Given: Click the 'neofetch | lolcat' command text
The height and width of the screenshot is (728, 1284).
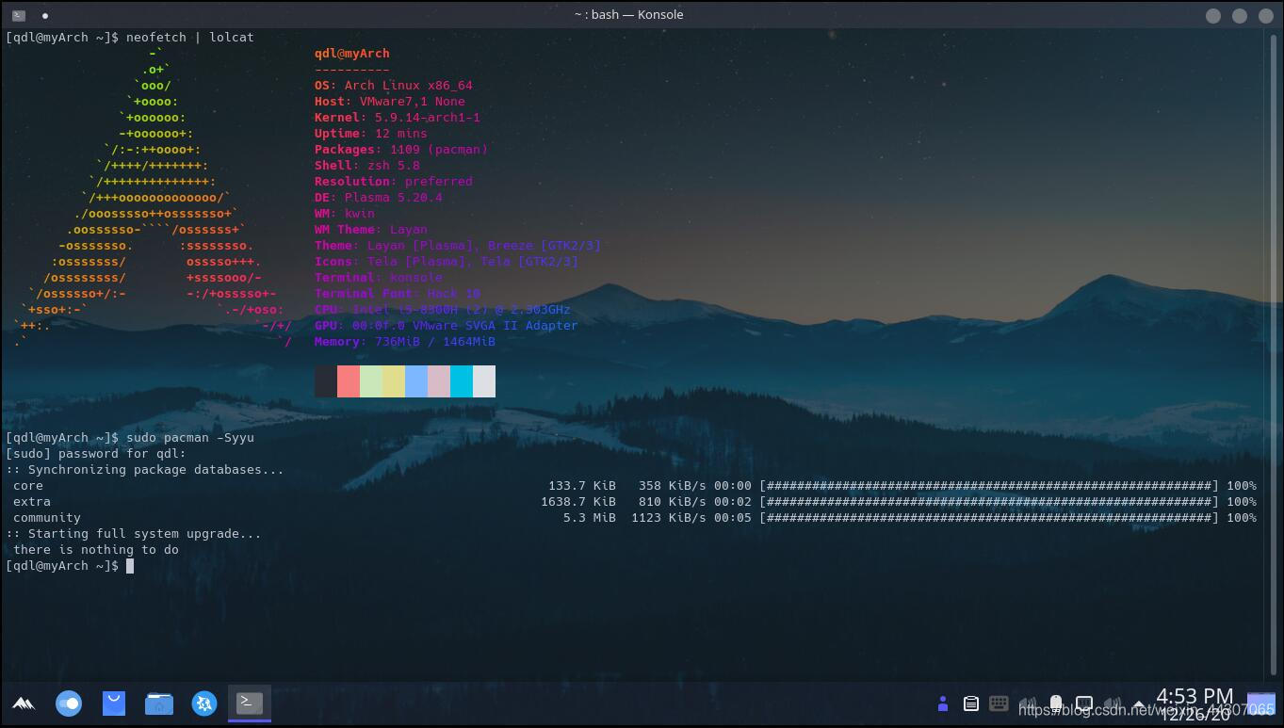Looking at the screenshot, I should tap(190, 37).
